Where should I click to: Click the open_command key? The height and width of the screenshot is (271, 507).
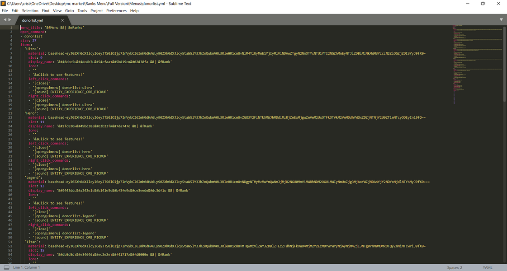point(32,32)
